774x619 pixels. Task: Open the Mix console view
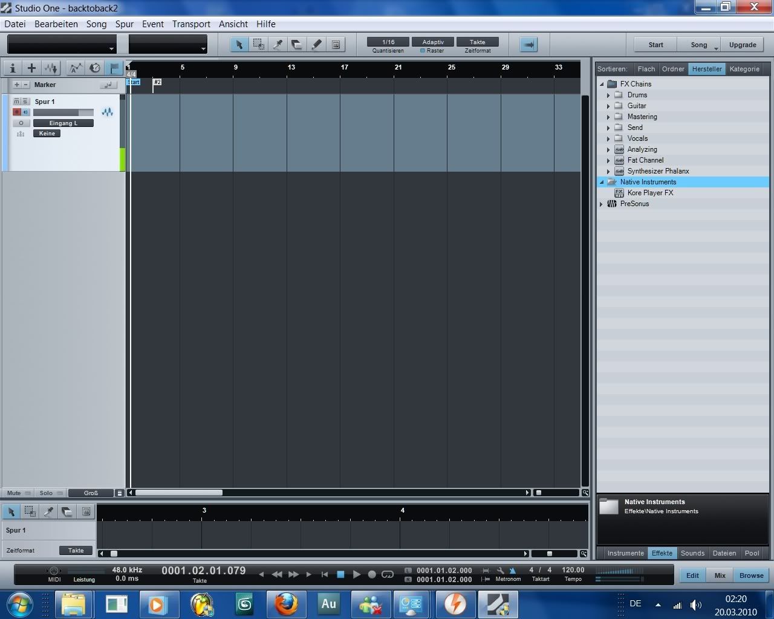point(720,575)
